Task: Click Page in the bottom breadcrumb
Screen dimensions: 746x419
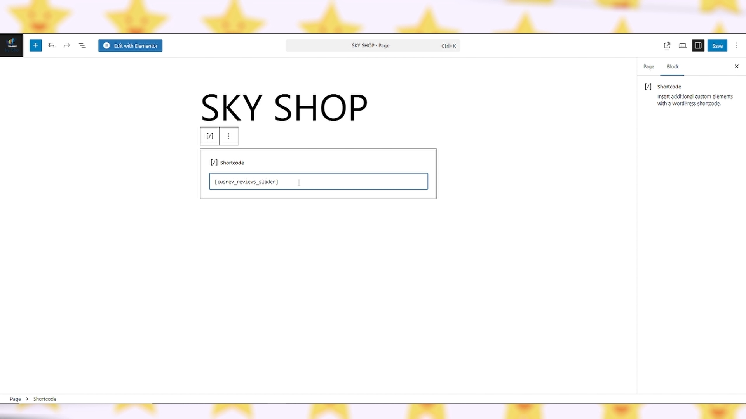Action: pos(15,399)
